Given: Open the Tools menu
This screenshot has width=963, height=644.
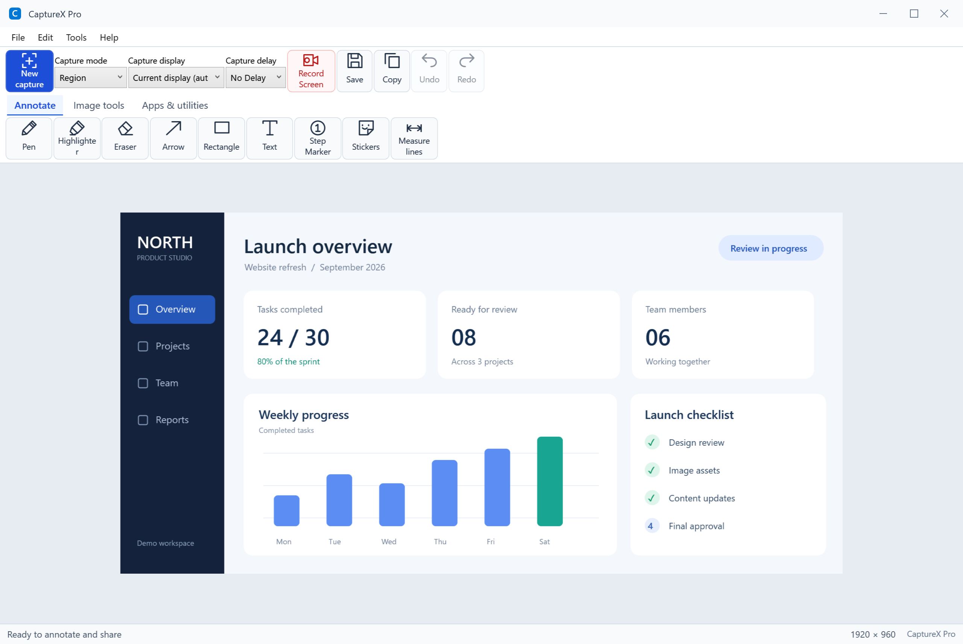Looking at the screenshot, I should (76, 37).
